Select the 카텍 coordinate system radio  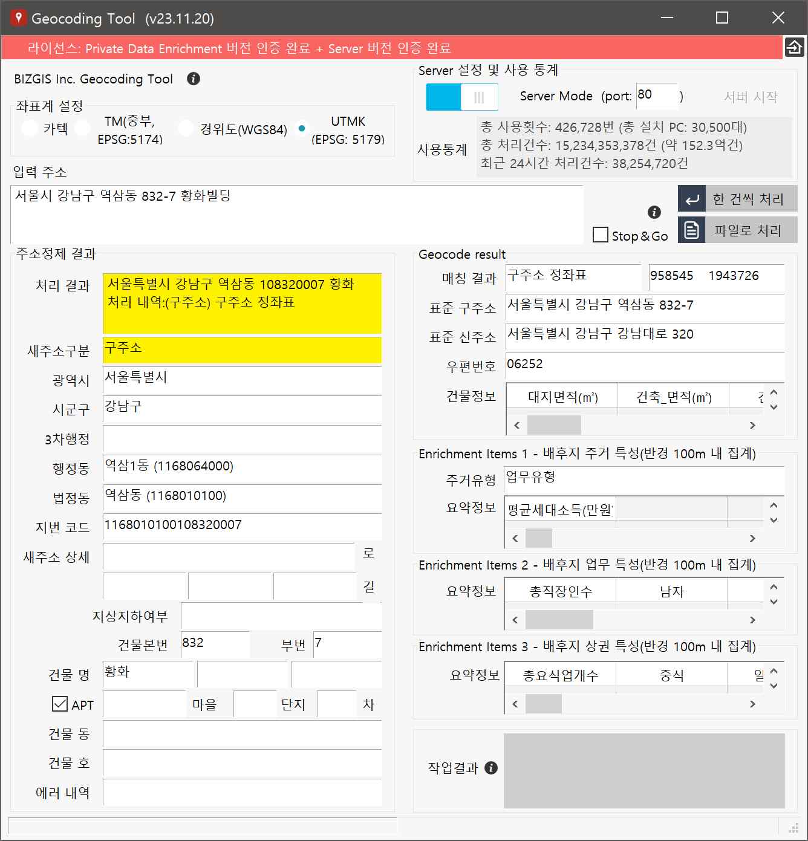(x=30, y=129)
